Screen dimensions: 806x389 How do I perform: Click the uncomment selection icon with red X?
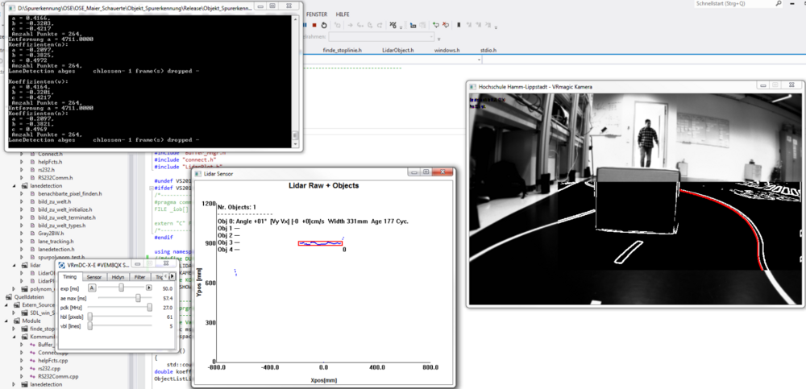tap(446, 25)
